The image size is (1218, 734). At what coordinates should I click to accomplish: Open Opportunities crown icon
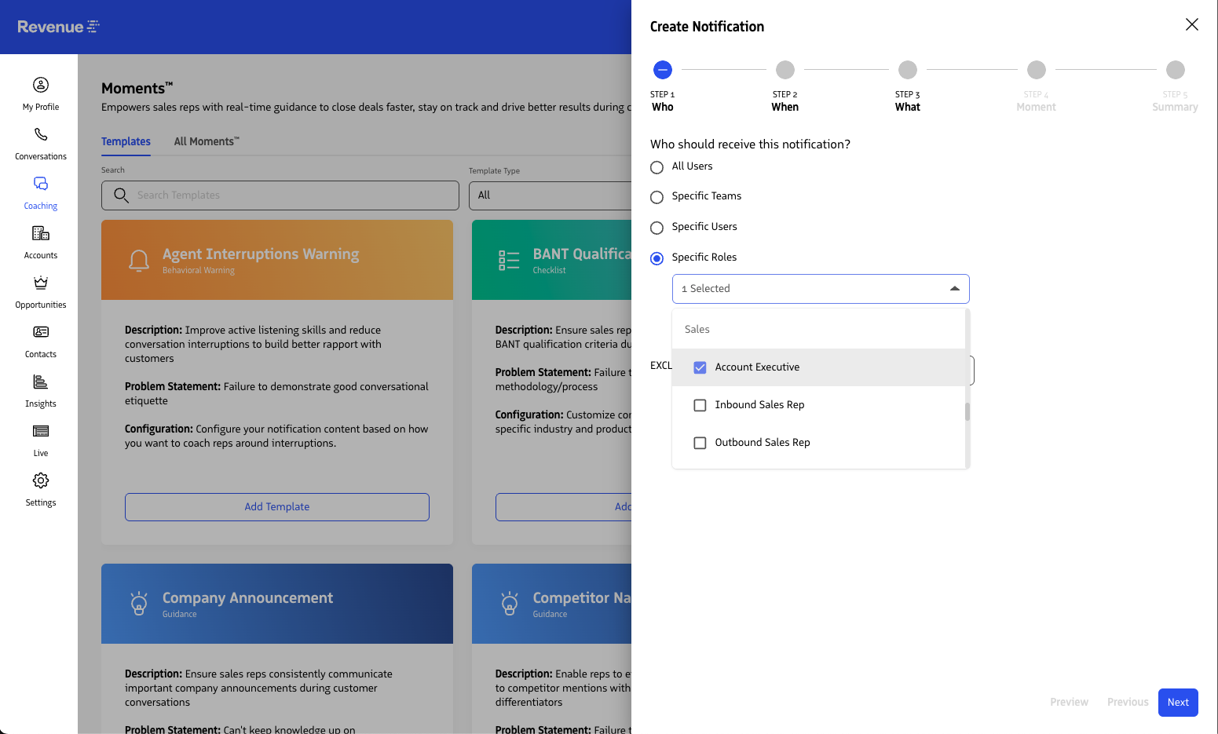[41, 283]
